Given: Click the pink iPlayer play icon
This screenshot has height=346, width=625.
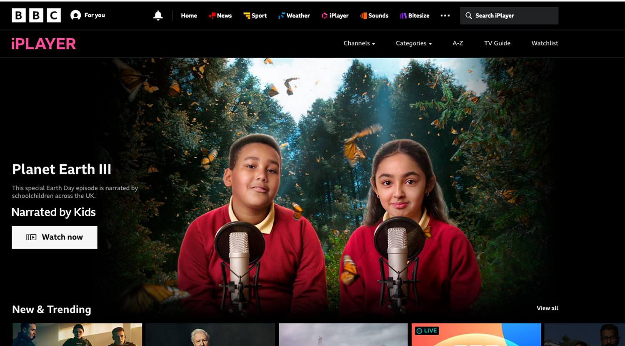Looking at the screenshot, I should click(325, 15).
